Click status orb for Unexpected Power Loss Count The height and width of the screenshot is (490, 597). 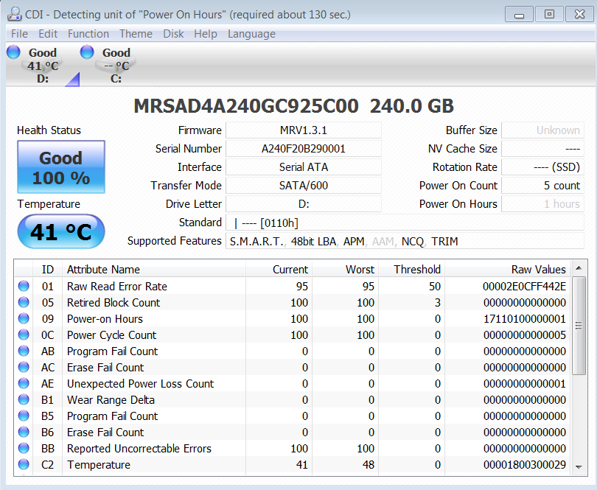[24, 384]
